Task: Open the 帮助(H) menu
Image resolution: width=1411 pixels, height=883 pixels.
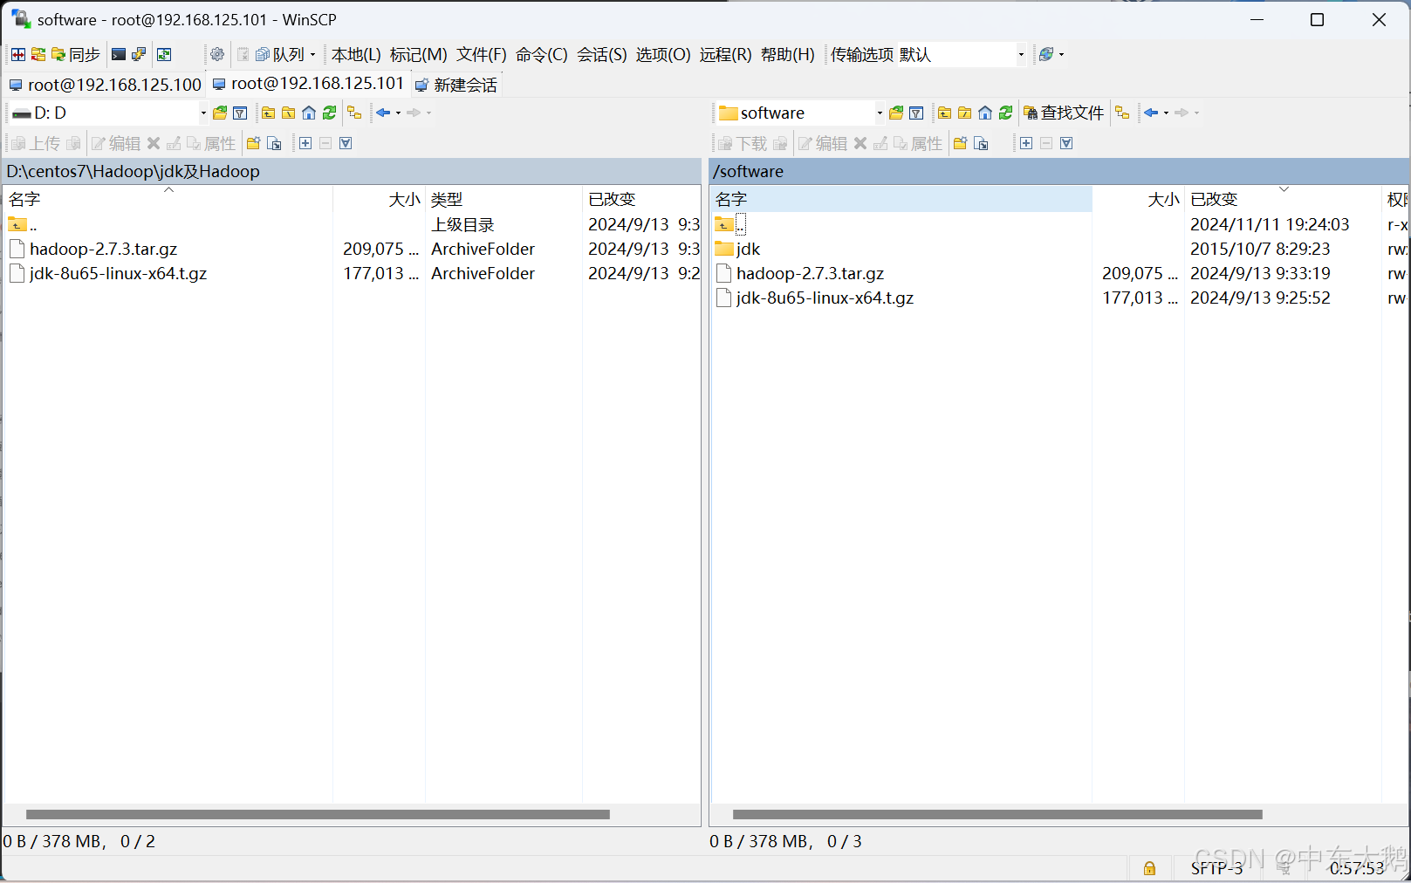Action: [788, 55]
